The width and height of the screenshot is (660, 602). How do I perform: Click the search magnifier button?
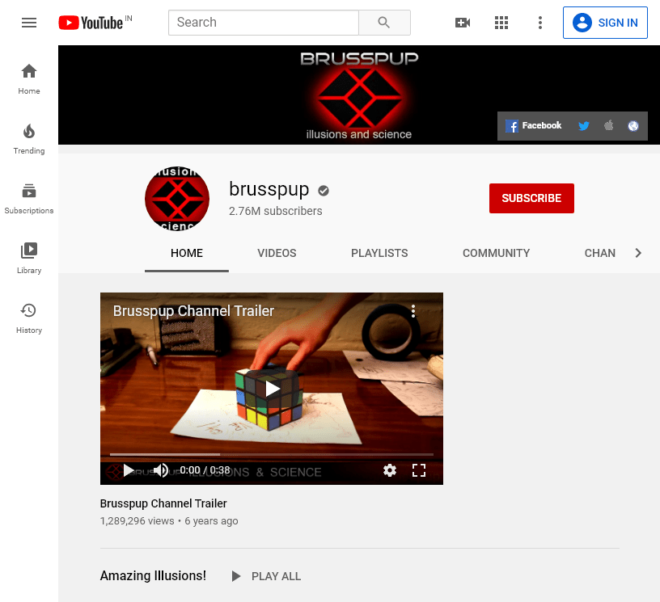coord(384,23)
